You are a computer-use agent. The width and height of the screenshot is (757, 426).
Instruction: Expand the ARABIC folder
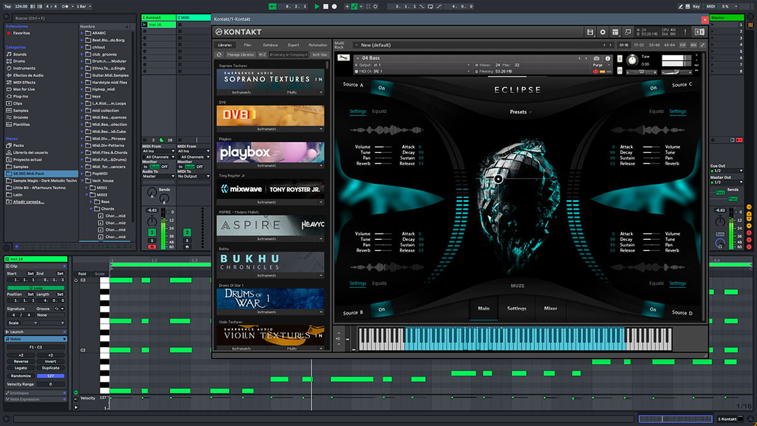click(82, 33)
